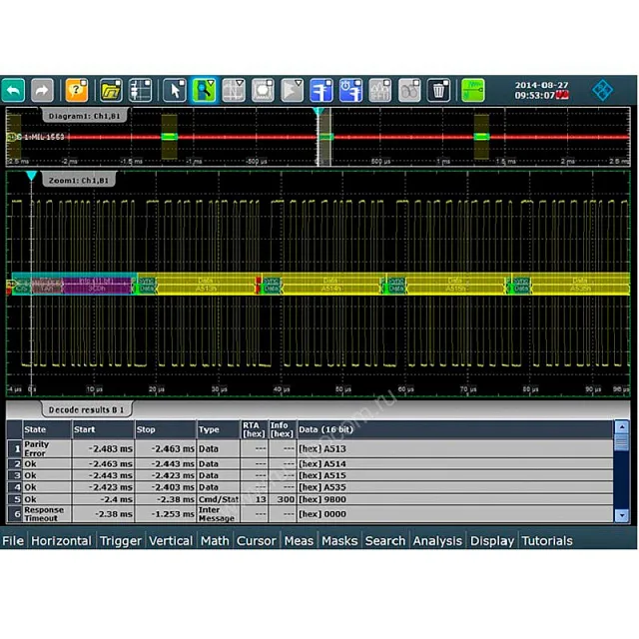Click the green signal icon beside trash
Screen dimensions: 639x639
(x=472, y=90)
